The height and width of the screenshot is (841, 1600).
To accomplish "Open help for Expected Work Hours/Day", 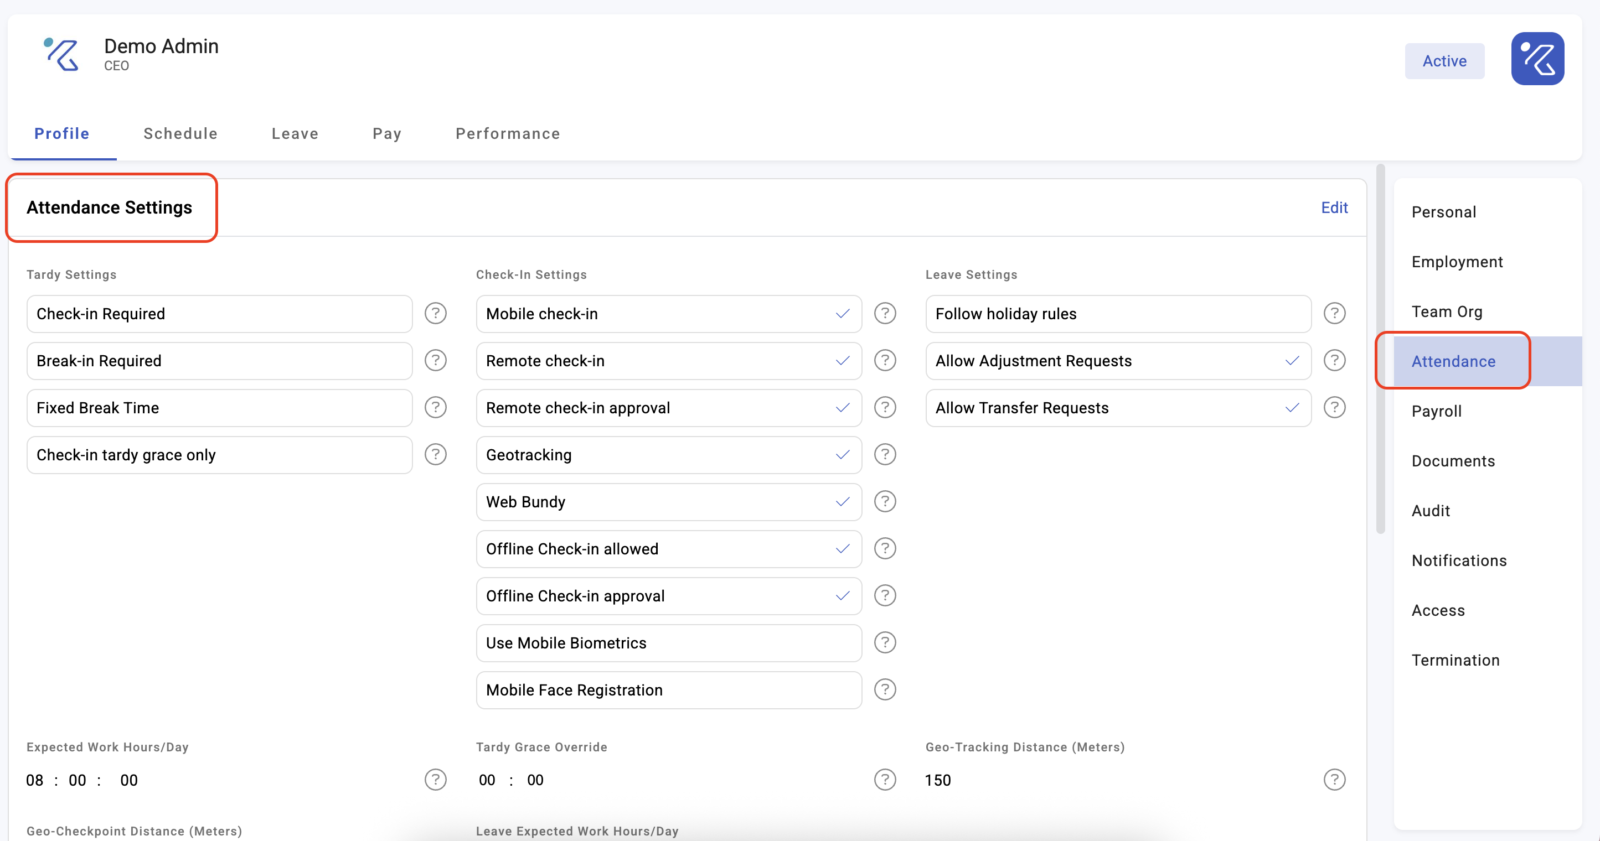I will pos(435,780).
